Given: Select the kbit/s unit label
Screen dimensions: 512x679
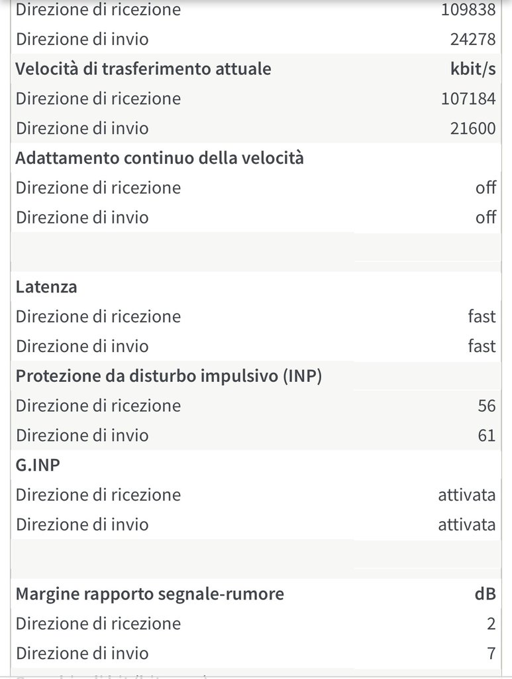Looking at the screenshot, I should click(x=472, y=69).
